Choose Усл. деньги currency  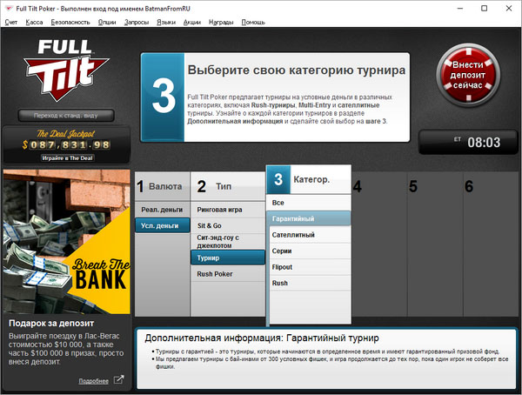coord(162,225)
